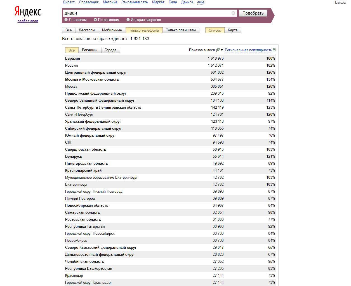Image resolution: width=351 pixels, height=286 pixels.
Task: Select the Москва city row
Action: pos(170,86)
